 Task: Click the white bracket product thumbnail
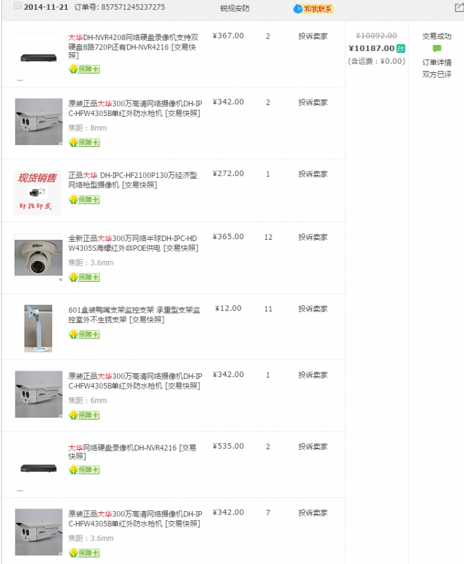pos(38,328)
